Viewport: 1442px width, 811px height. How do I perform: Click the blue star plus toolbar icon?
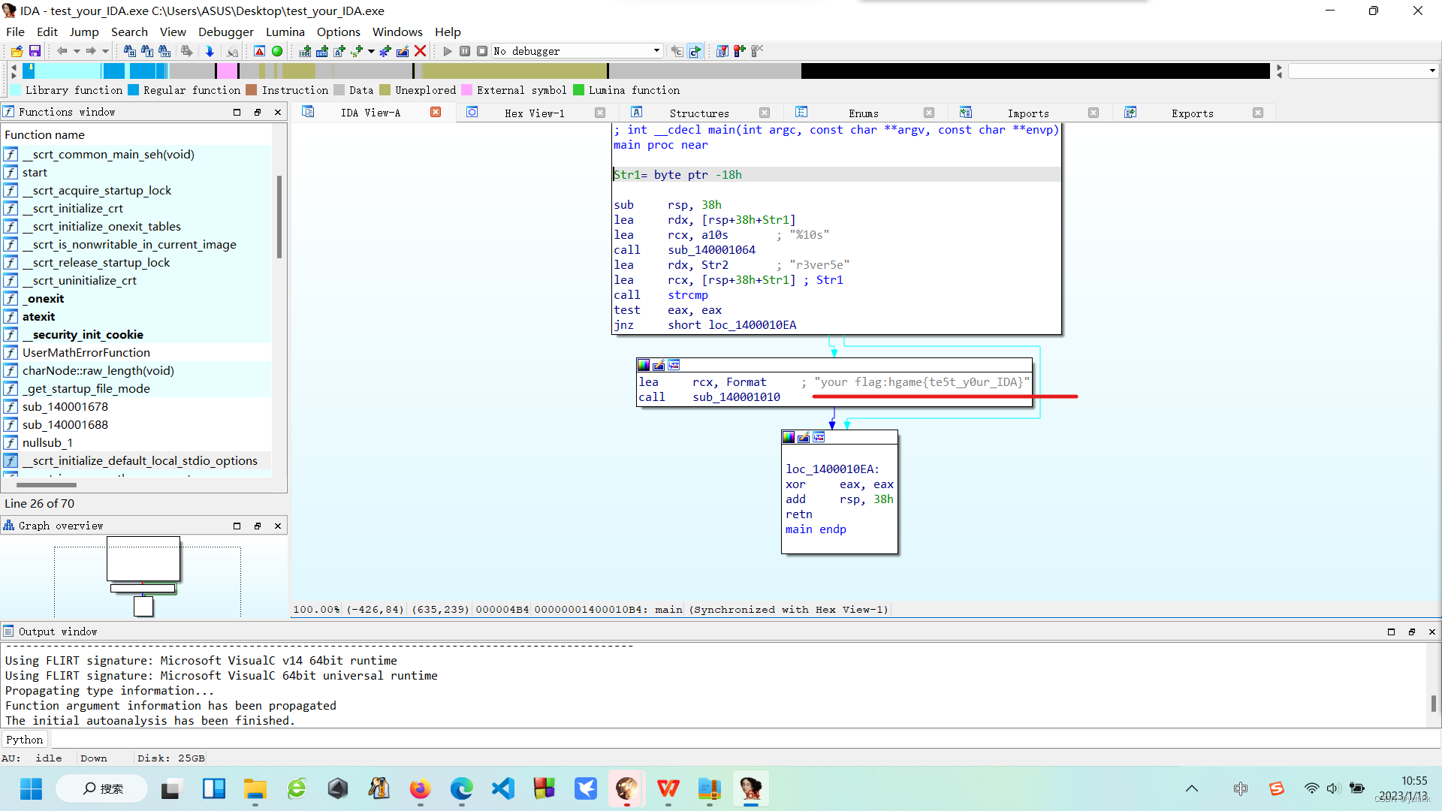pos(385,51)
